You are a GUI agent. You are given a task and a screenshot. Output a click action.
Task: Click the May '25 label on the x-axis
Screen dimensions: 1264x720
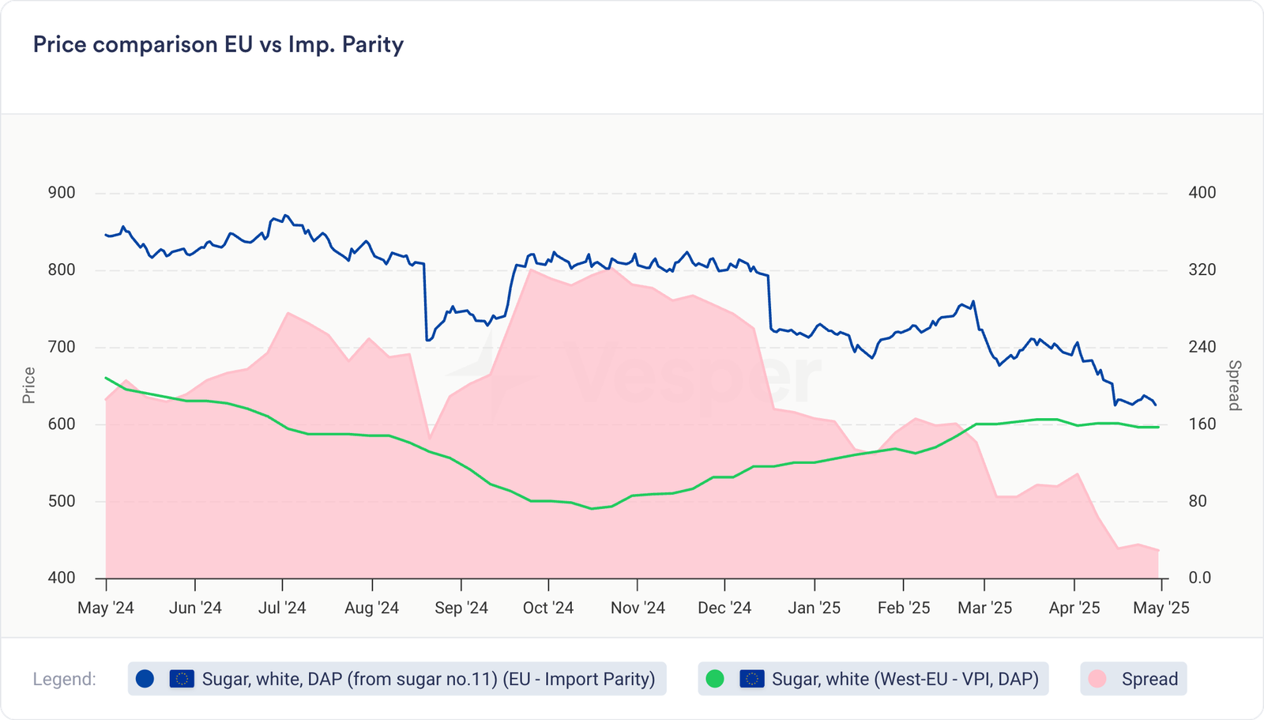click(x=1161, y=608)
